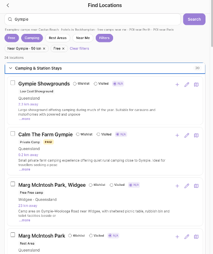
Task: Edit Marg McIntosh Park rest area entry
Action: (x=187, y=237)
